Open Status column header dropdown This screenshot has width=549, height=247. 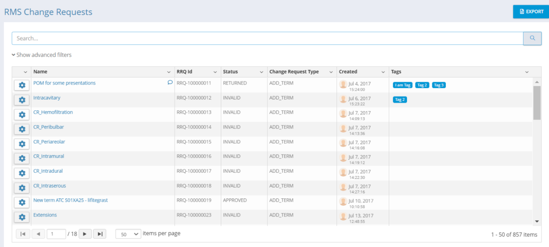click(x=261, y=72)
